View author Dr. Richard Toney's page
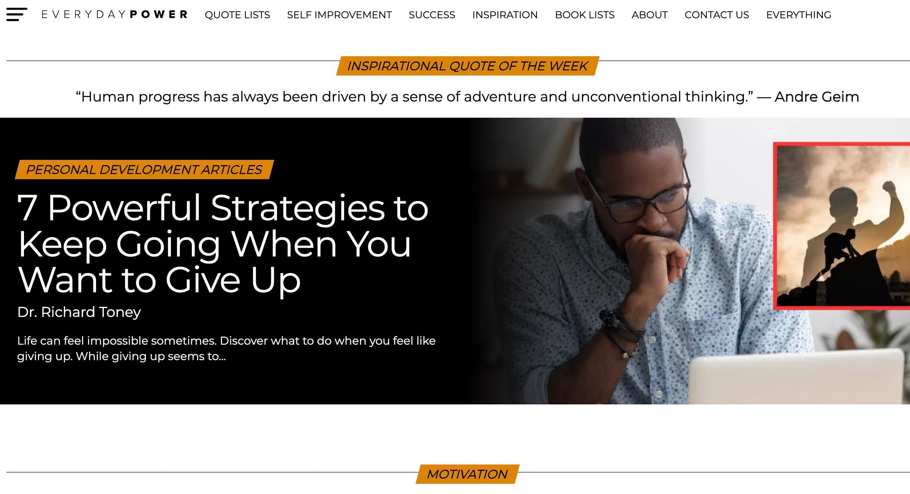910x494 pixels. pos(79,312)
